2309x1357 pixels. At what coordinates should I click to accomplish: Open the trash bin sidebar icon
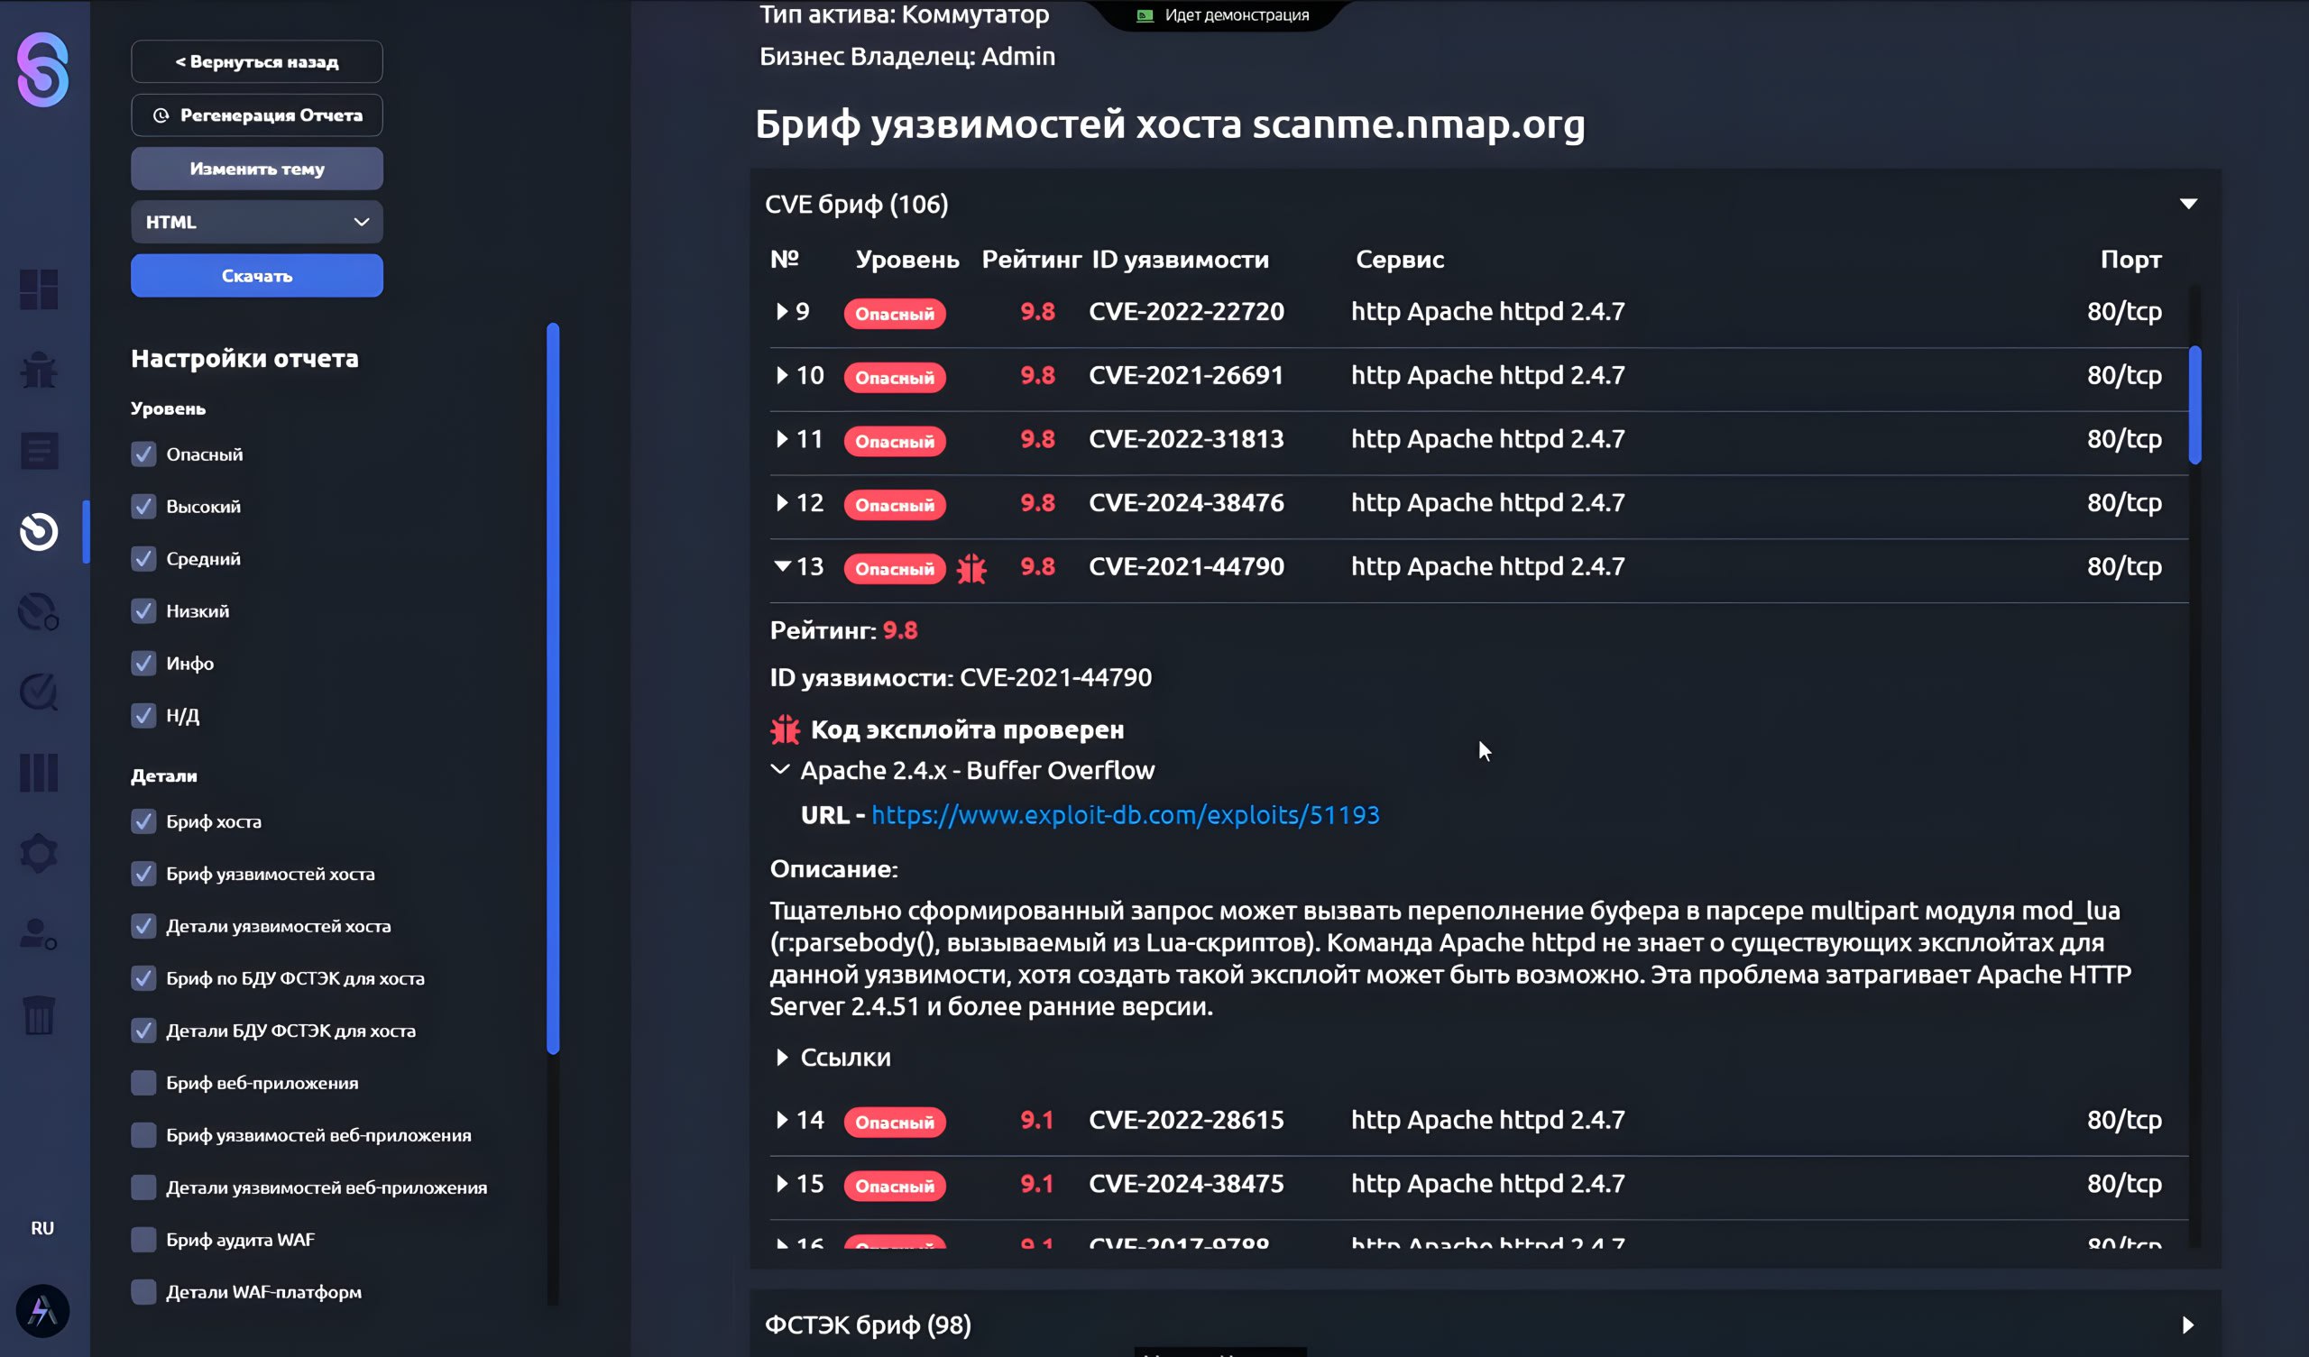[x=39, y=1015]
